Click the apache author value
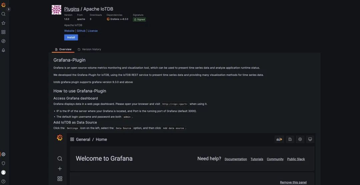 [x=81, y=19]
